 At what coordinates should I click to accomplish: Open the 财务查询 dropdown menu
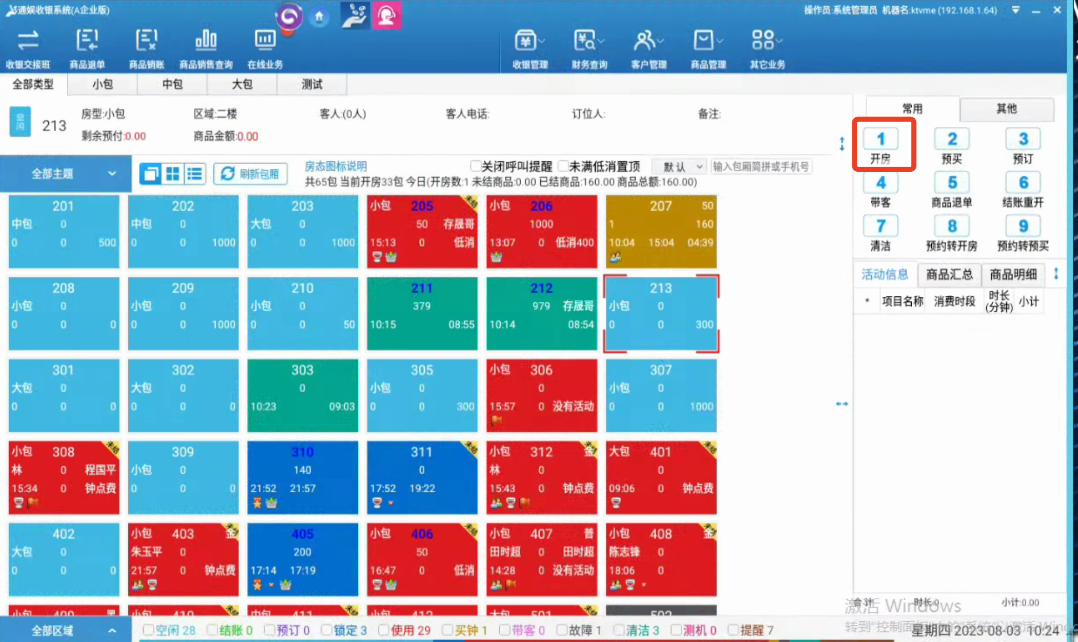589,49
